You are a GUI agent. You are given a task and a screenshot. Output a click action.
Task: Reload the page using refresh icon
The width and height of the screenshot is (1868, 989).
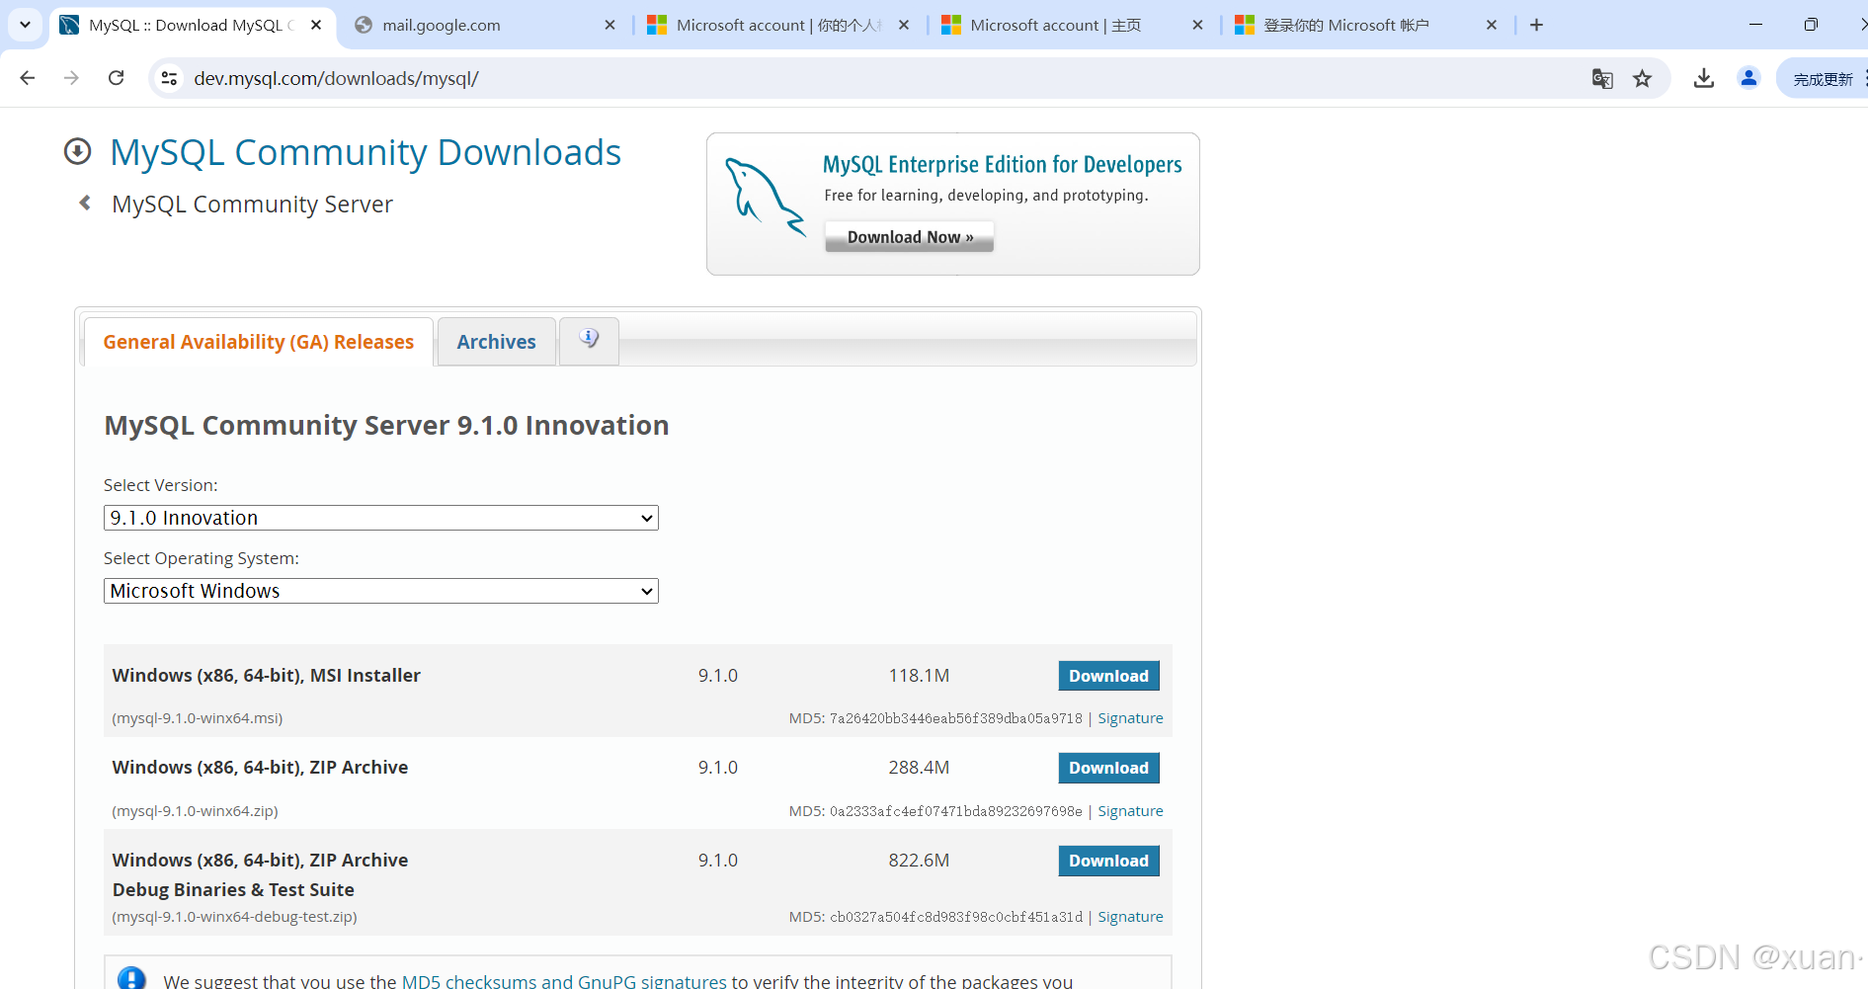116,78
